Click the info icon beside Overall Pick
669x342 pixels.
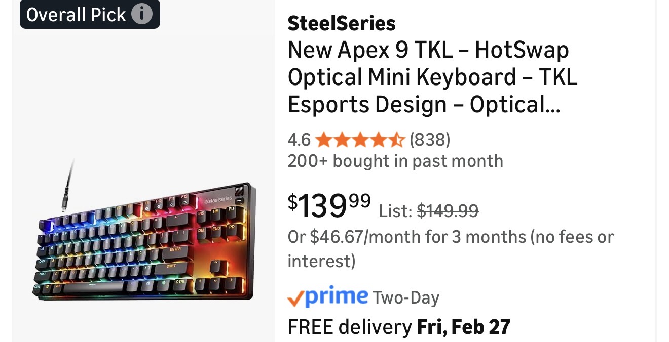coord(142,14)
